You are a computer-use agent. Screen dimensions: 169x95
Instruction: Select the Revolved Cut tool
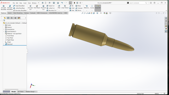pyautogui.click(x=43, y=8)
